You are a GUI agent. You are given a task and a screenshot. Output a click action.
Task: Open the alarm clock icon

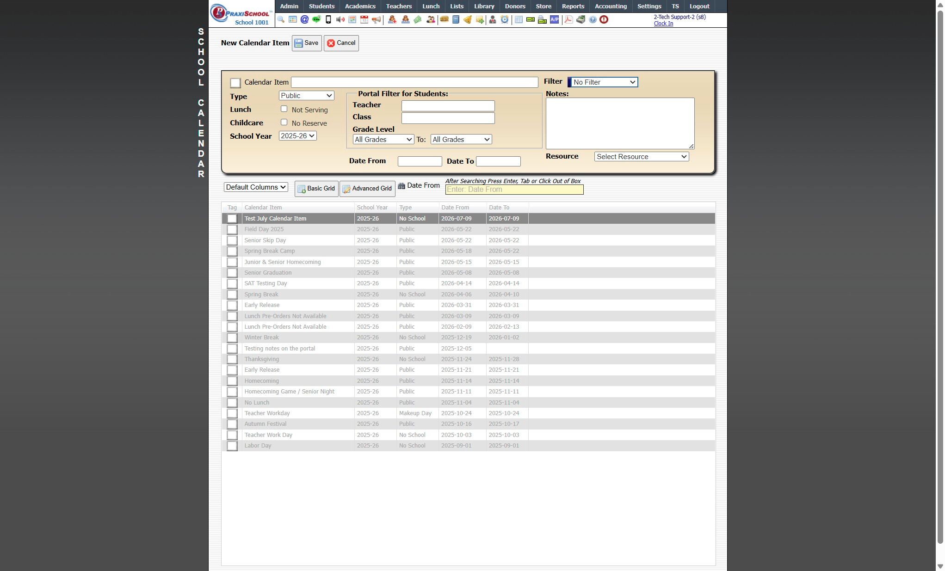[x=505, y=19]
